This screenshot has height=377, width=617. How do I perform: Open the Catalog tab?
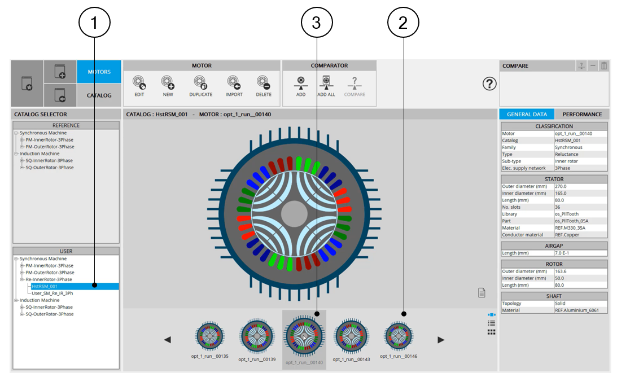[x=99, y=95]
